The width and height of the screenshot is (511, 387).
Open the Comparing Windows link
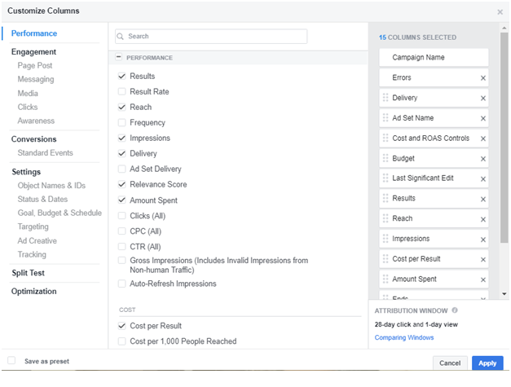(404, 337)
